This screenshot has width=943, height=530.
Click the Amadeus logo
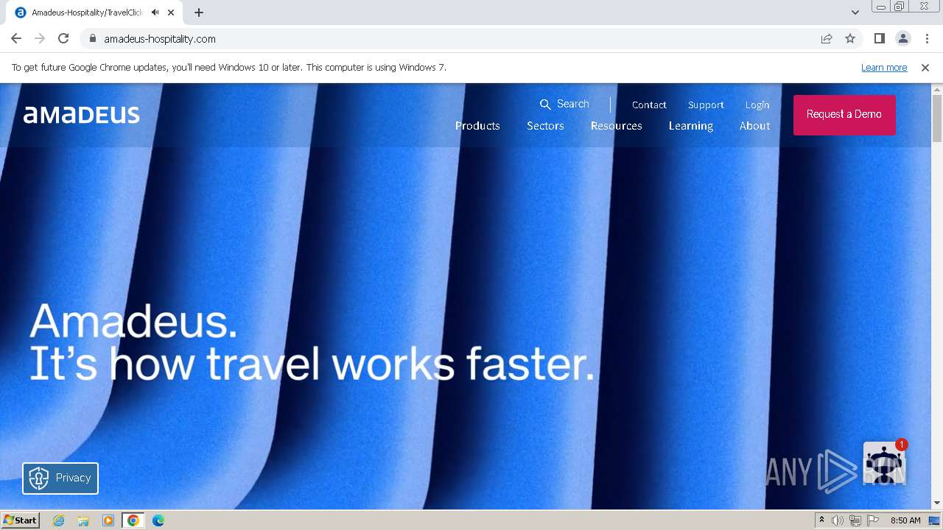click(x=81, y=114)
